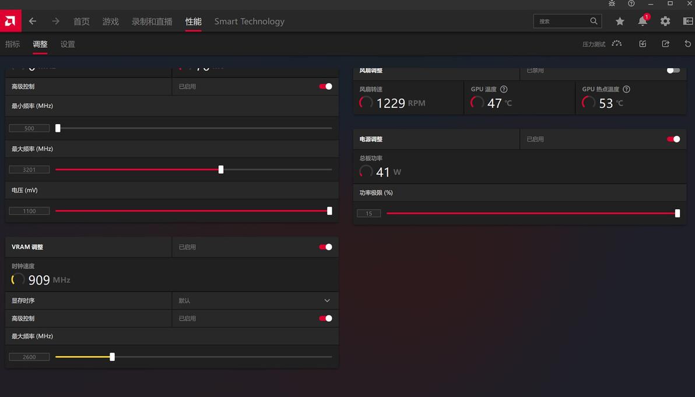Image resolution: width=695 pixels, height=397 pixels.
Task: Click the 风扇转速 gauge icon
Action: (x=366, y=103)
